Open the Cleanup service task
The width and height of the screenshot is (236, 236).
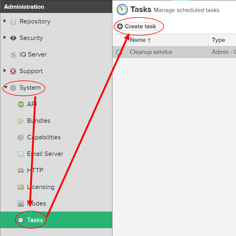click(x=151, y=52)
